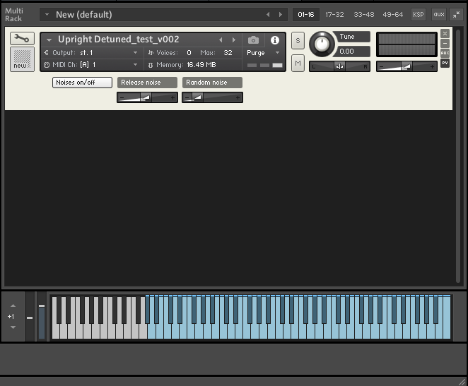Solo the instrument with S button
Viewport: 468px width, 386px height.
tap(298, 40)
